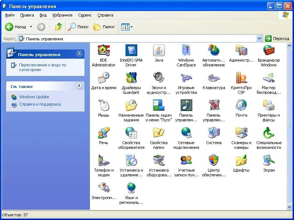Open Звуки и аудиоустройства icon
The height and width of the screenshot is (220, 294).
(x=159, y=78)
